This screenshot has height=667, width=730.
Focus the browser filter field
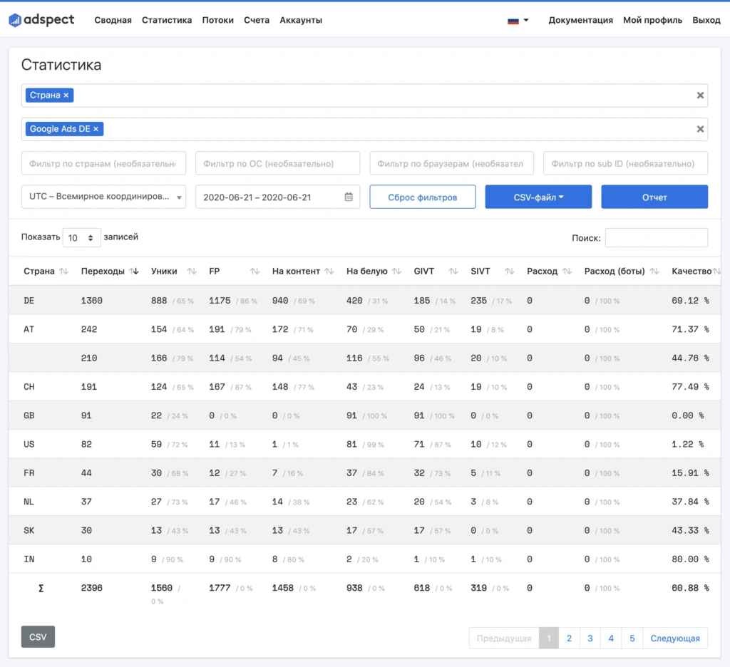pyautogui.click(x=451, y=163)
